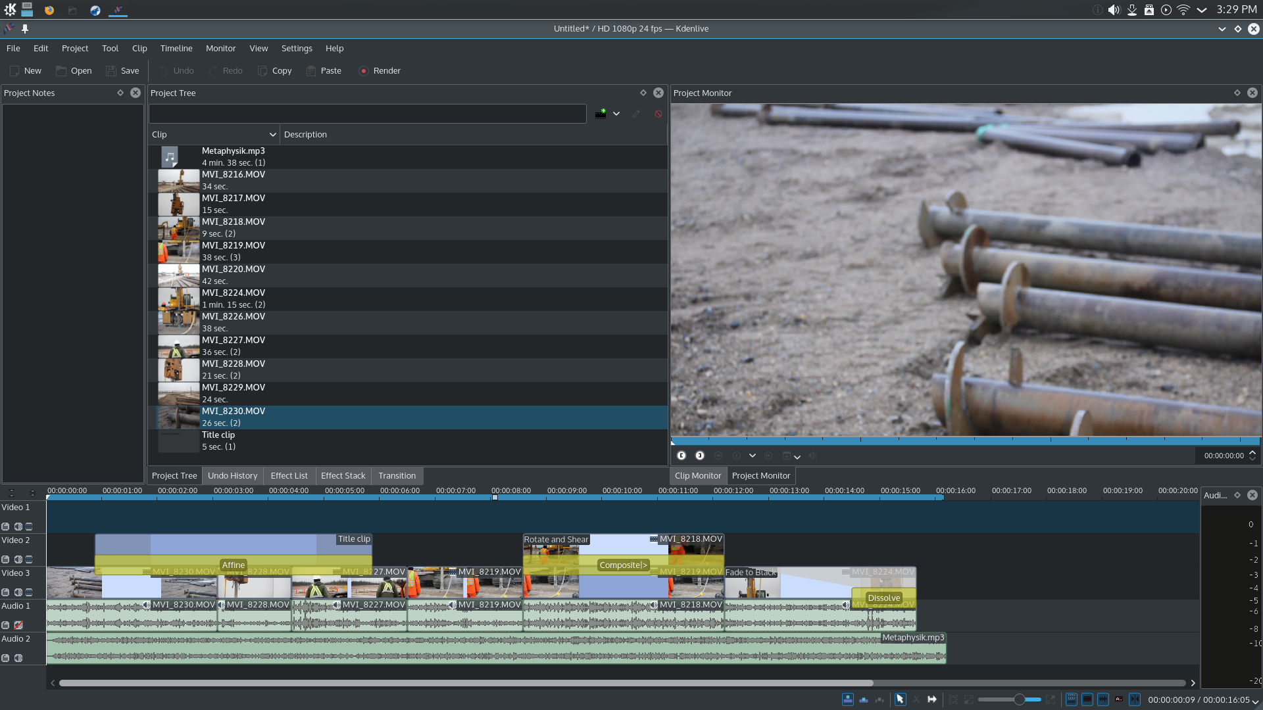
Task: Open the Timeline menu
Action: click(x=176, y=49)
